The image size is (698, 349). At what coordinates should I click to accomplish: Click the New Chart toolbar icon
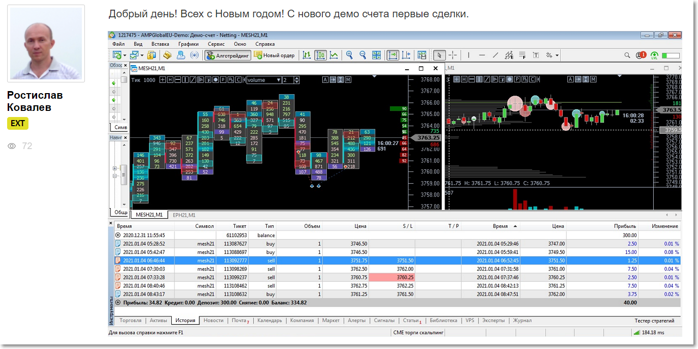[117, 55]
